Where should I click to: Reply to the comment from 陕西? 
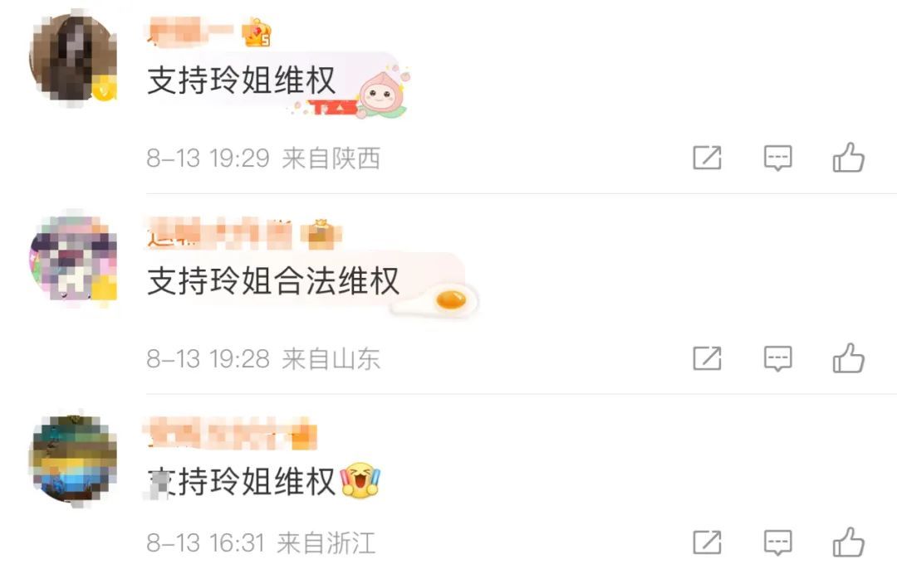pos(778,158)
